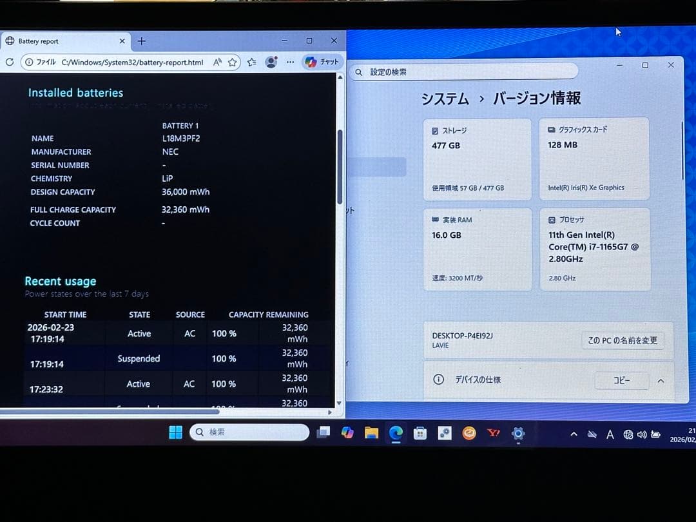
Task: Click the scroll-right arrow in Edge
Action: coord(330,412)
